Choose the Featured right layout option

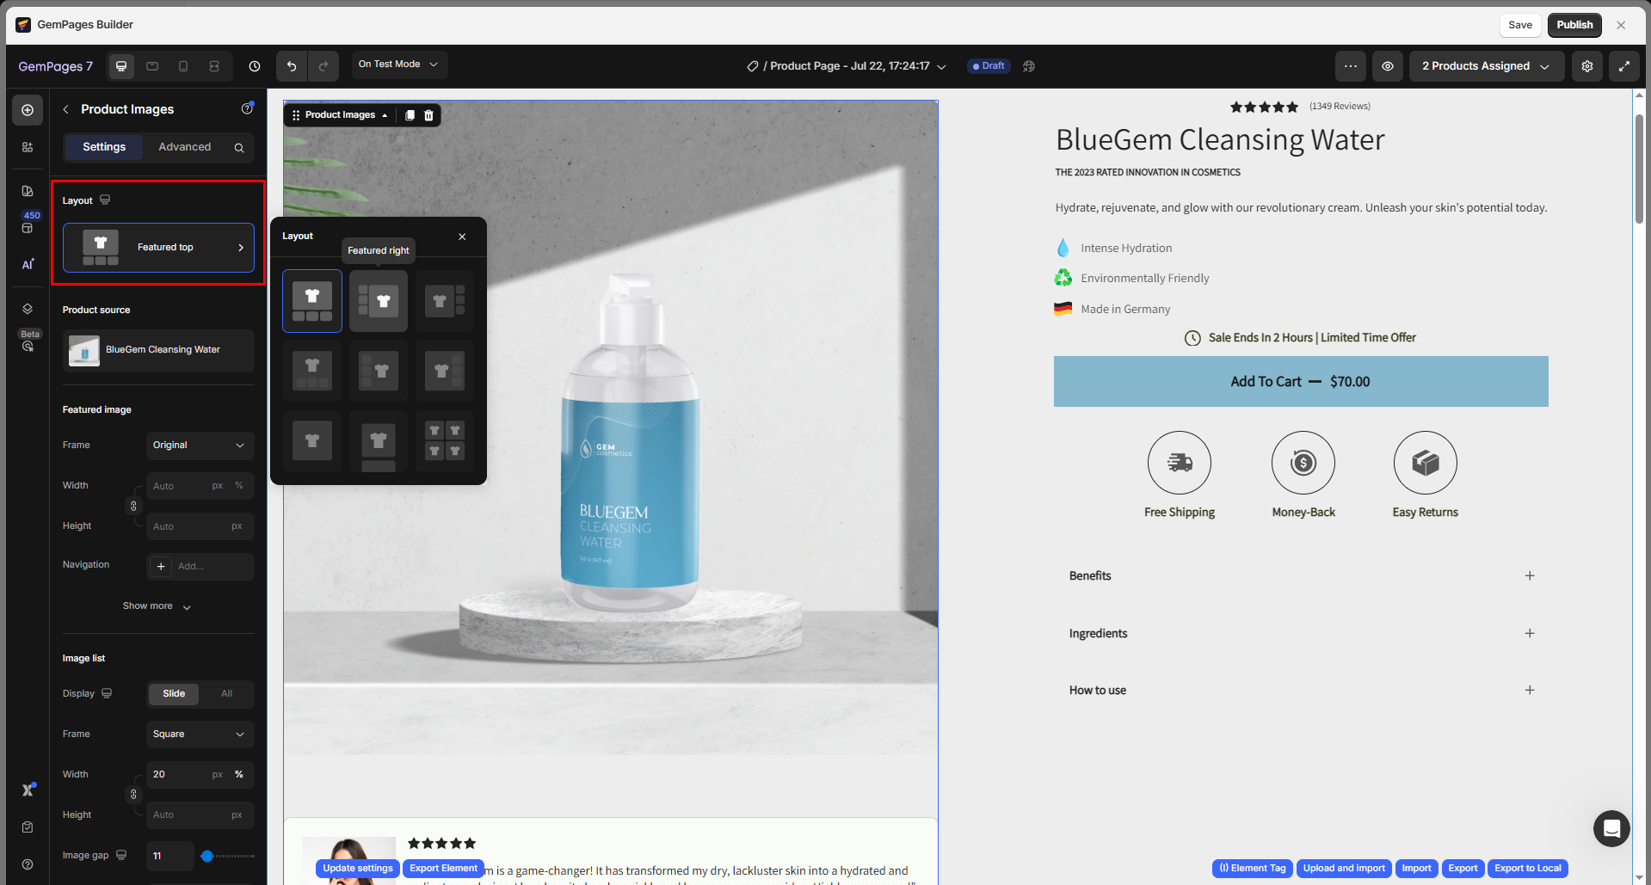coord(379,301)
